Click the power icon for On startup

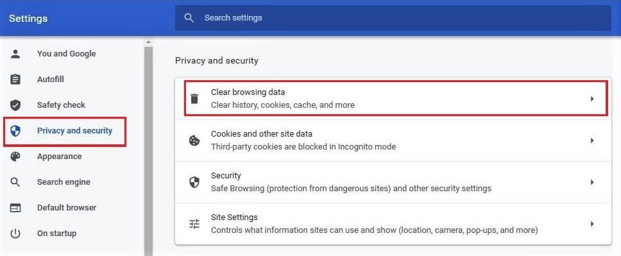[15, 234]
